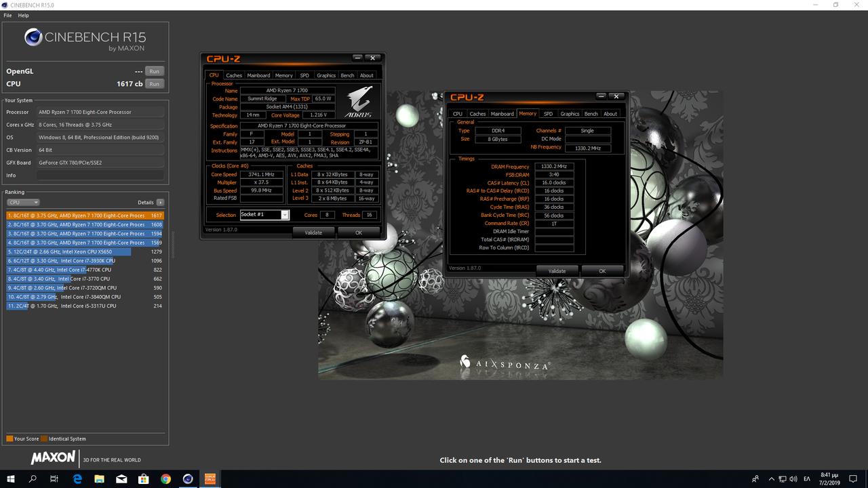This screenshot has width=868, height=488.
Task: Open the volume tray icon
Action: pyautogui.click(x=794, y=479)
